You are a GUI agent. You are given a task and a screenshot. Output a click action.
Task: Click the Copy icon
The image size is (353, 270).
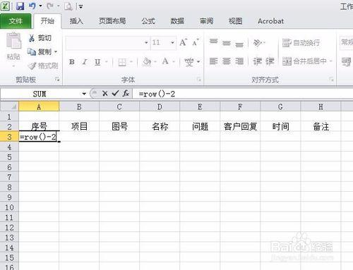pos(32,51)
